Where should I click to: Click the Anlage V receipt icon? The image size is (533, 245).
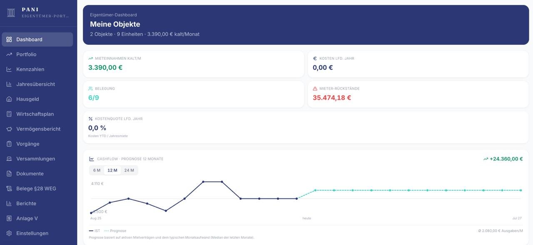coord(9,218)
